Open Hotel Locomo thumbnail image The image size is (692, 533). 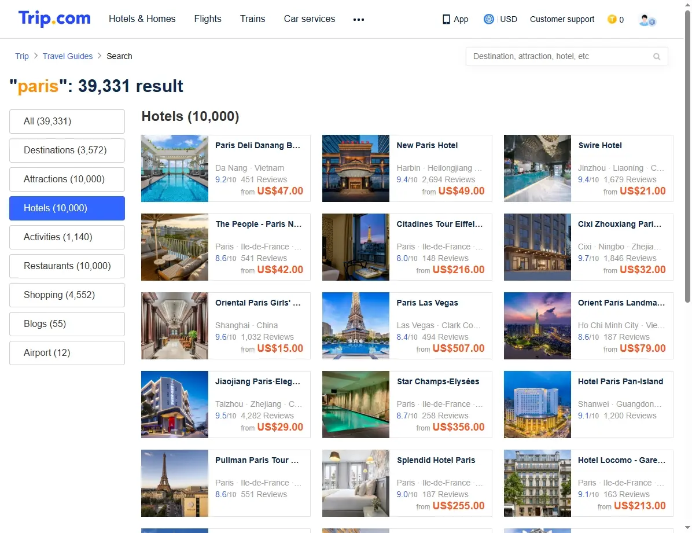click(x=538, y=483)
